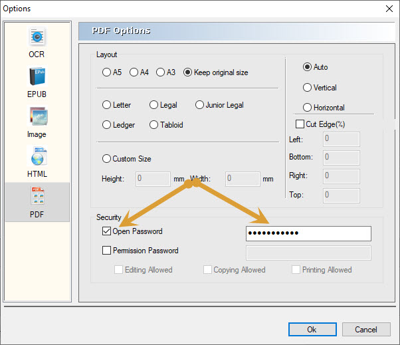Screen dimensions: 400x345
Task: Select Tabloid paper size
Action: (153, 125)
